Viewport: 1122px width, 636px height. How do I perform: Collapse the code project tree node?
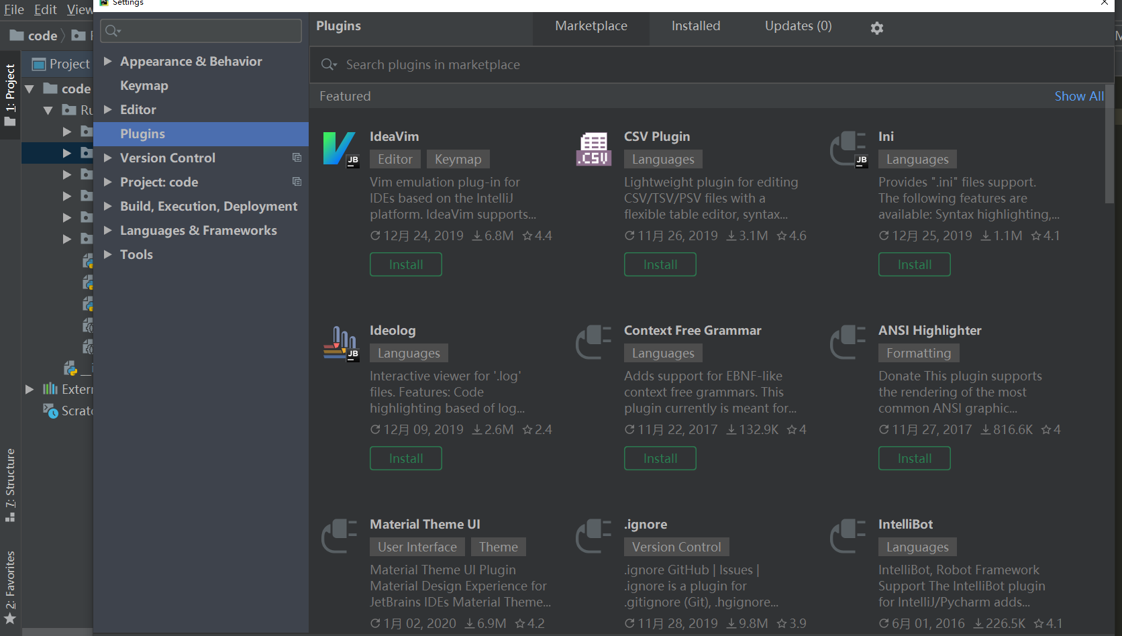pos(30,88)
